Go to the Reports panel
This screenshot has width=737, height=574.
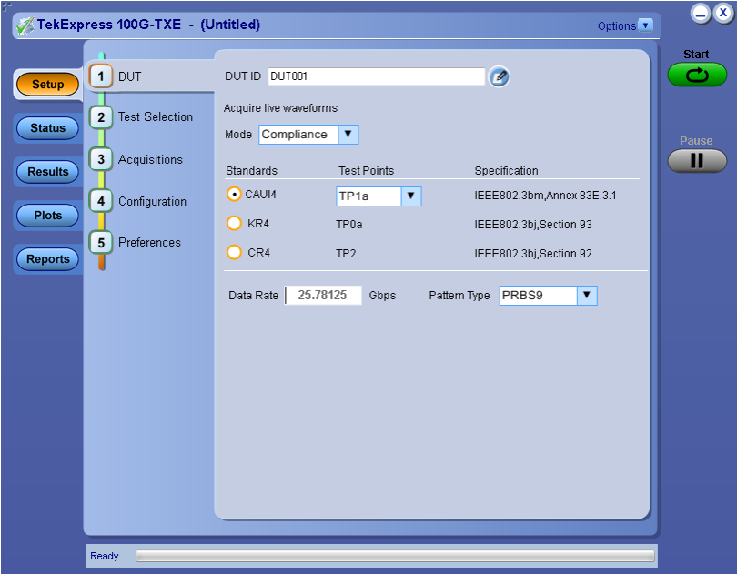tap(48, 259)
